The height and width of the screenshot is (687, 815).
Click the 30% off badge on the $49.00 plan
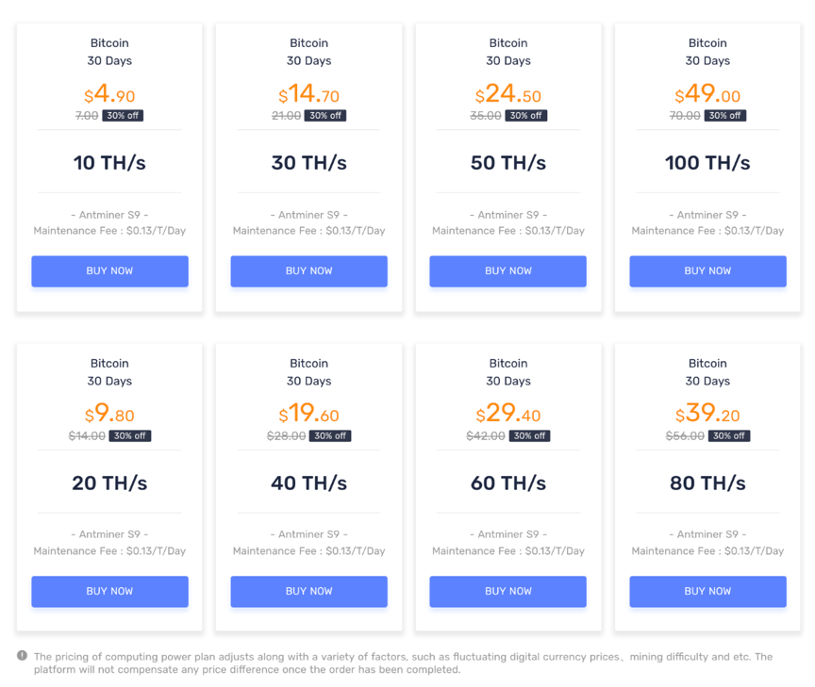click(x=724, y=116)
